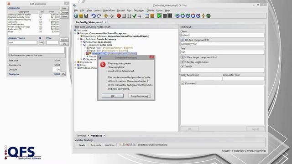Collapse the Test-set ComponentNotFoundException node
This screenshot has width=292, height=164.
point(76,33)
